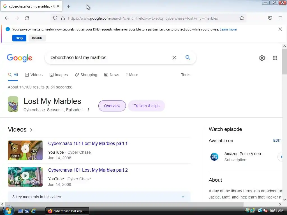The width and height of the screenshot is (287, 215).
Task: Click EDIT beside Available on
Action: coord(277,141)
